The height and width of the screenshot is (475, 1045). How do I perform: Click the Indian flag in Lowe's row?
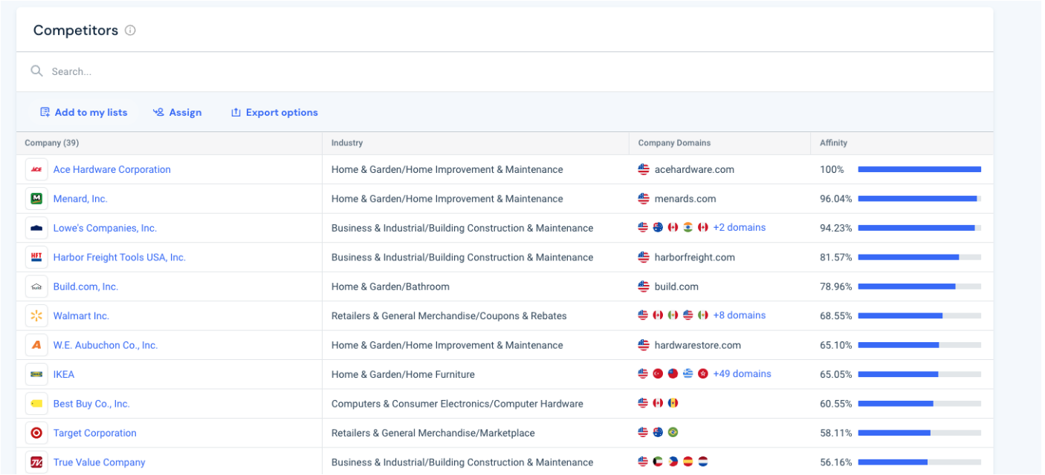(688, 228)
